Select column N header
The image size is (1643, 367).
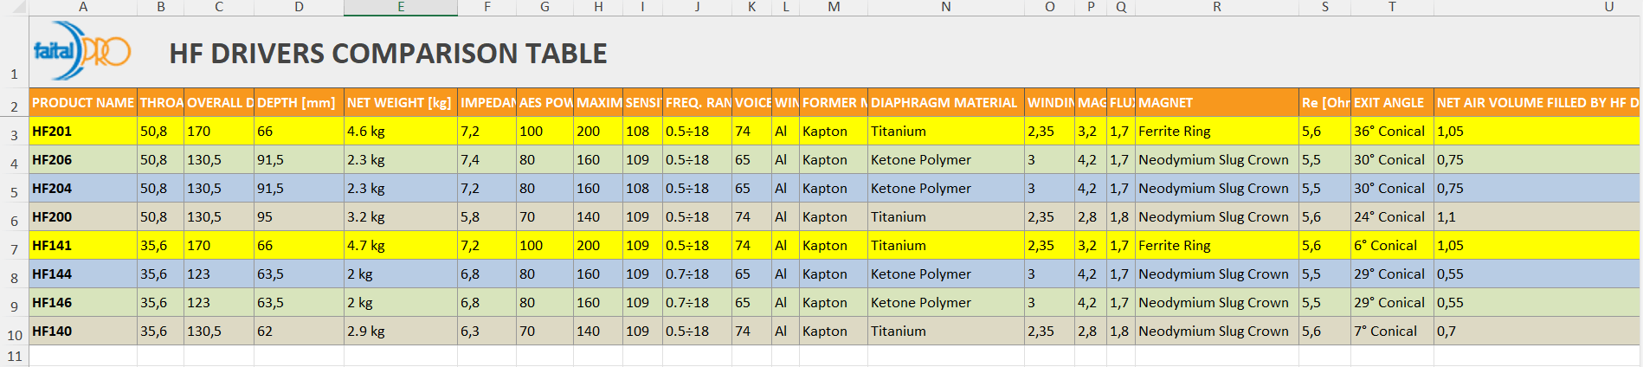(x=946, y=8)
